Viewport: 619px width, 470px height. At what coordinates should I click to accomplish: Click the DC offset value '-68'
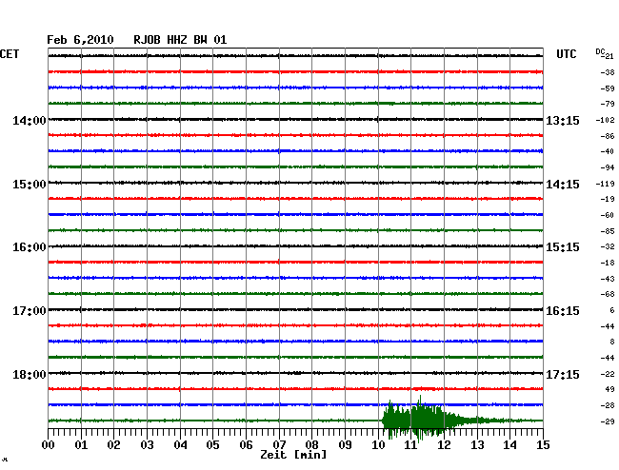(x=608, y=294)
